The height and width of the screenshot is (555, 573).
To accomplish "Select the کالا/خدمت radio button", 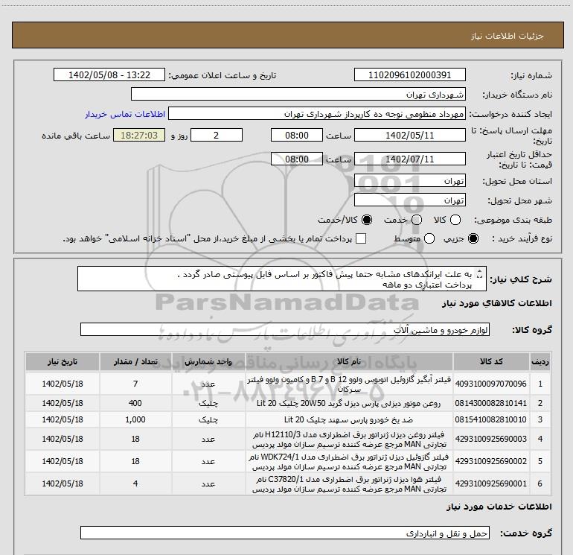I will [367, 220].
